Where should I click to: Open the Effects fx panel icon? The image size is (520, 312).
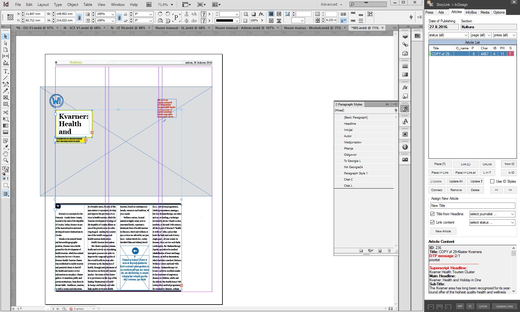pos(405,87)
